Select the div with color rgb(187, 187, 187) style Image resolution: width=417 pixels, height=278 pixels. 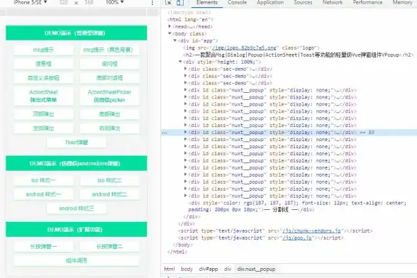pyautogui.click(x=297, y=206)
